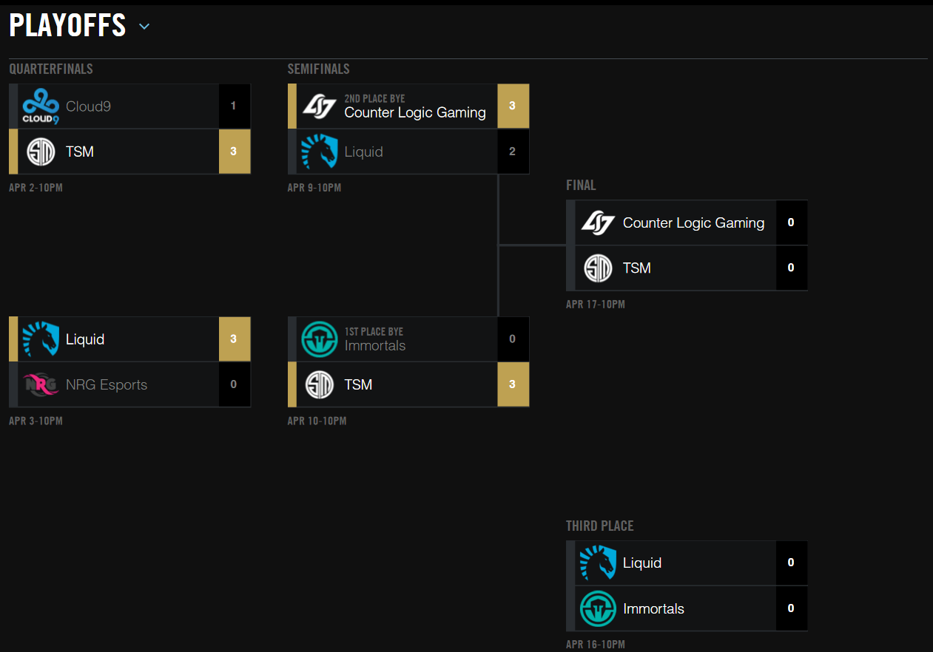Click Liquid logo in the semifinals match
The width and height of the screenshot is (933, 652).
(x=319, y=152)
